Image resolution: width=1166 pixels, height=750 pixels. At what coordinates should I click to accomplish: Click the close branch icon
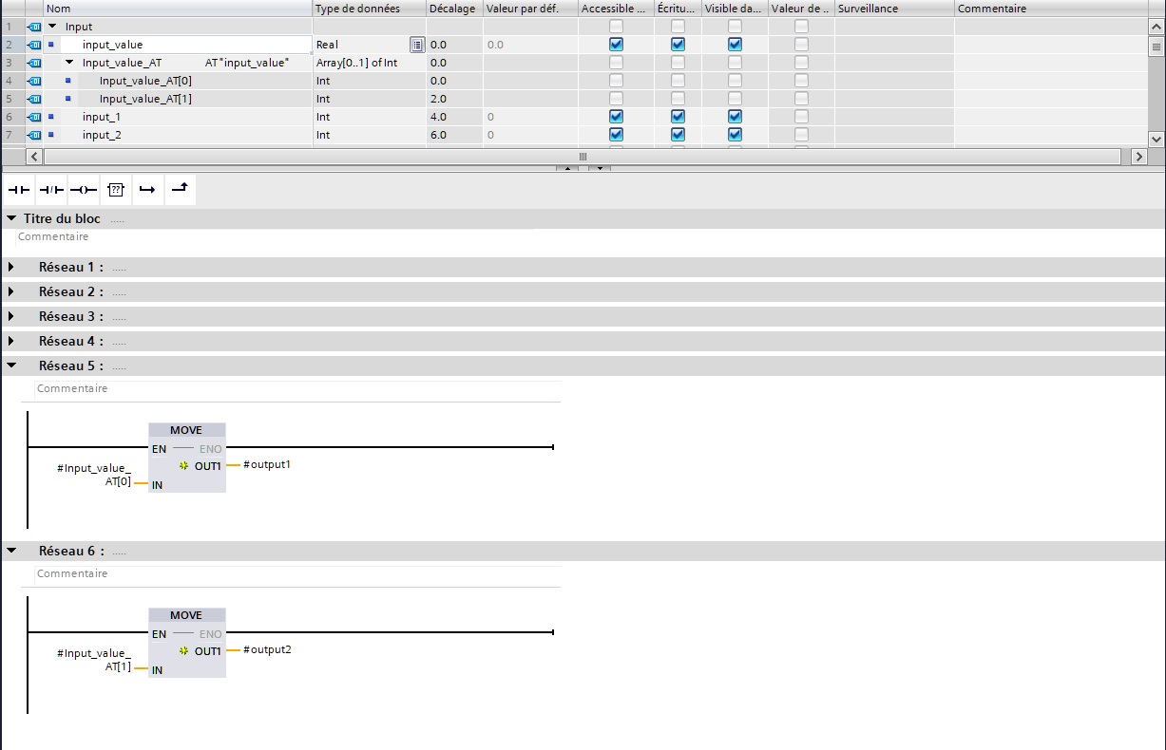coord(180,190)
